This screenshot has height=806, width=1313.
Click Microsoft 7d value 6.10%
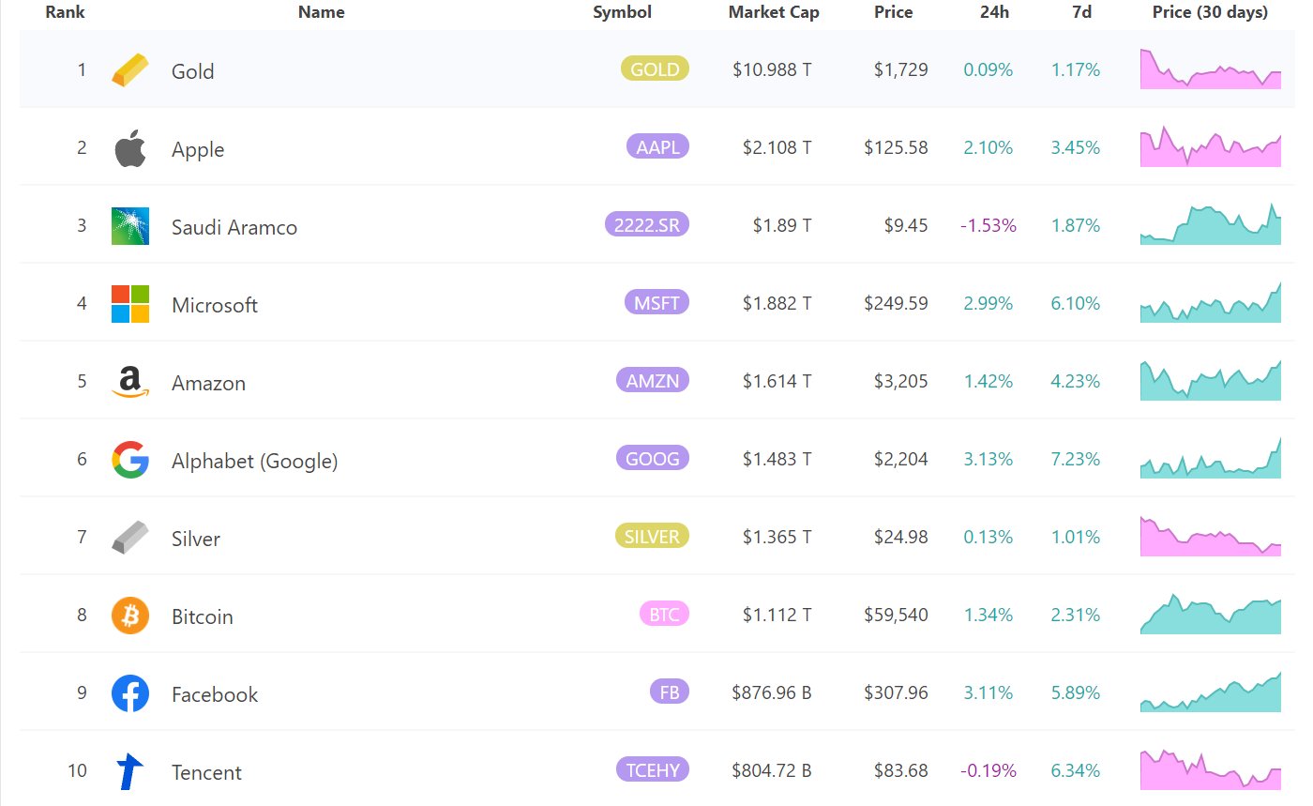(1076, 303)
